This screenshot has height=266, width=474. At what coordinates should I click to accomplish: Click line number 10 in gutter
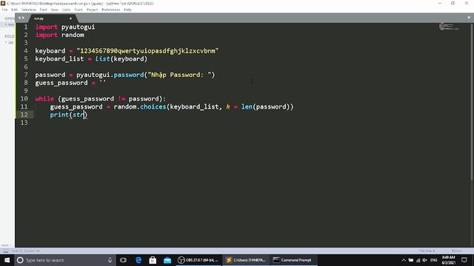point(24,98)
